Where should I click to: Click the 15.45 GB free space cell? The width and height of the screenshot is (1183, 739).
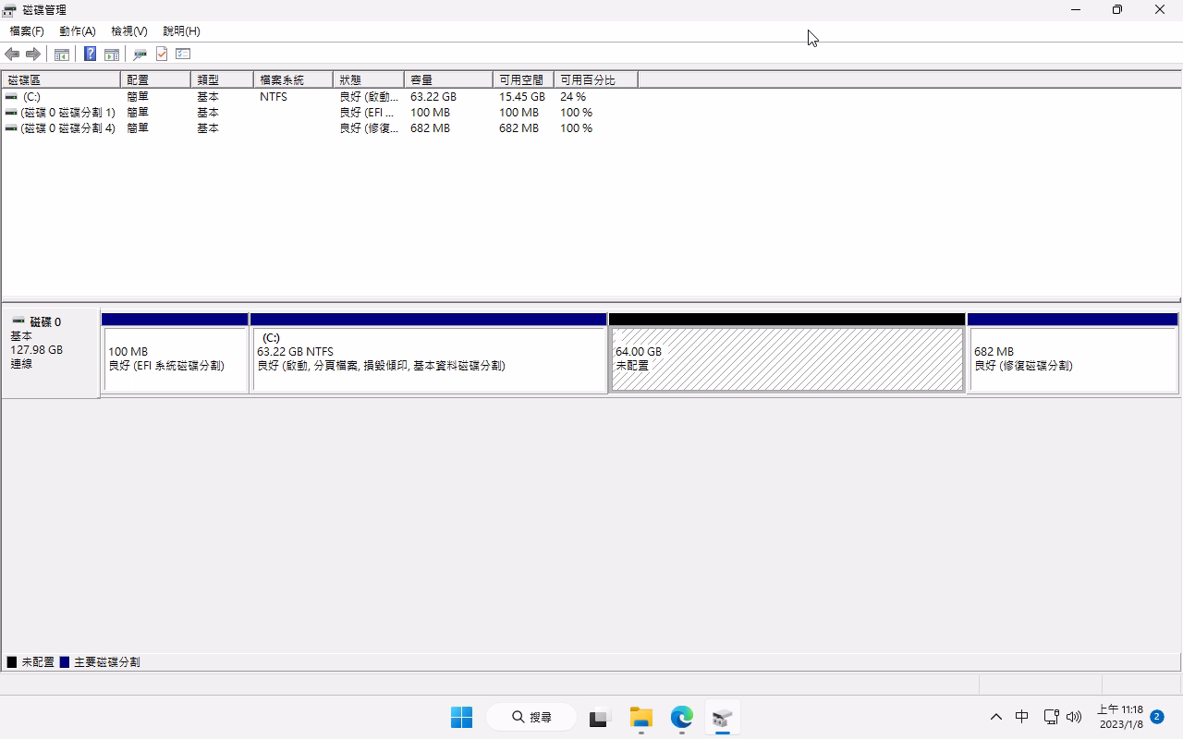(x=522, y=97)
